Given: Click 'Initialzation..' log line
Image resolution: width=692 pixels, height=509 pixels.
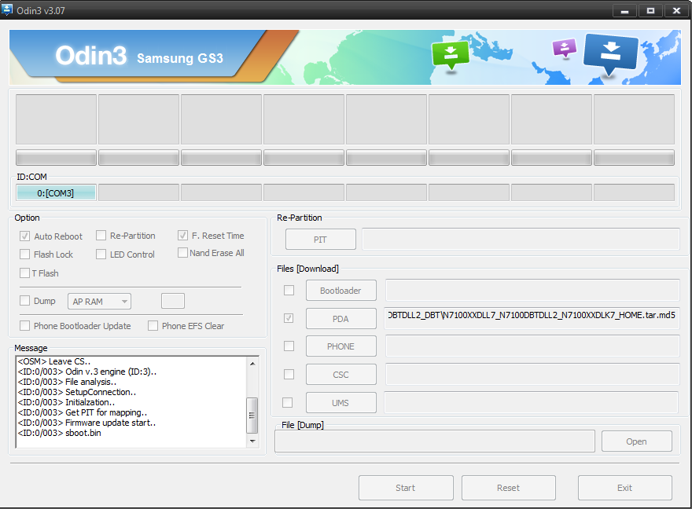Looking at the screenshot, I should click(x=66, y=402).
